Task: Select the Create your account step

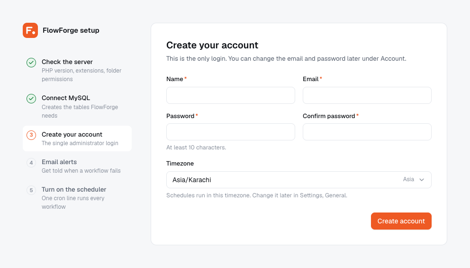Action: point(77,139)
